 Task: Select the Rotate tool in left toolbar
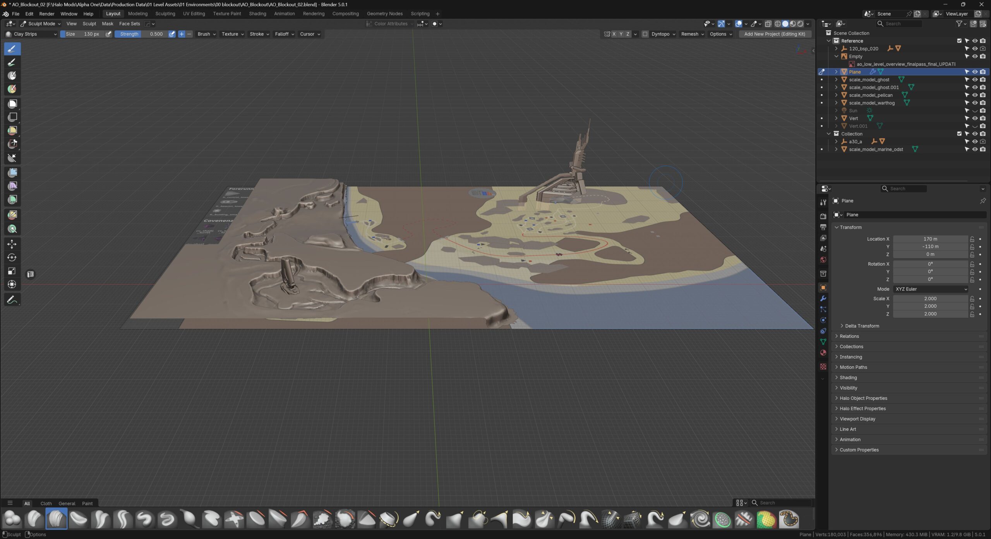[x=12, y=257]
